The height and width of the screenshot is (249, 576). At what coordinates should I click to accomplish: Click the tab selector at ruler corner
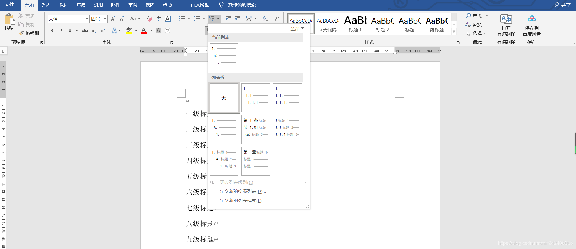[x=3, y=51]
